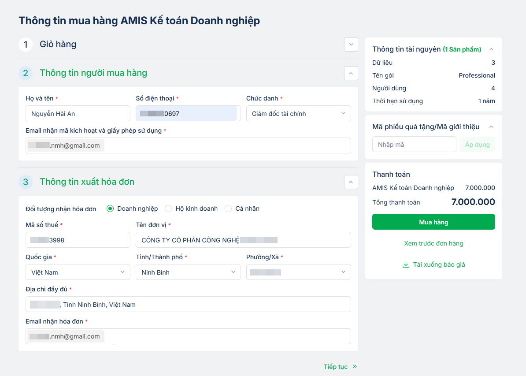Click the Nhập mã voucher input field

[x=414, y=145]
